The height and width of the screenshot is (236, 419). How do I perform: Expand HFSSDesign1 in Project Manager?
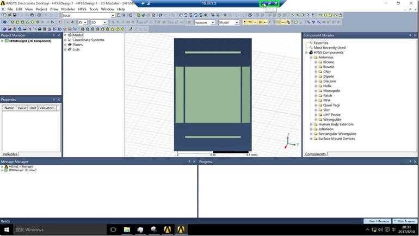click(x=2, y=41)
